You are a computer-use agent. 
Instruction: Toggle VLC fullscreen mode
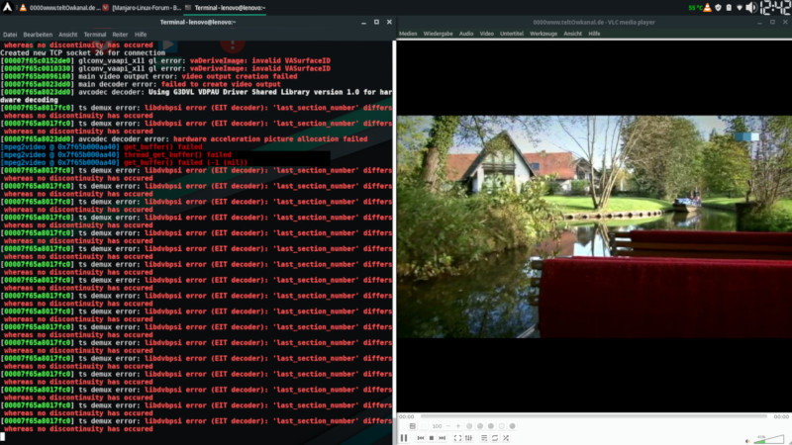point(458,437)
